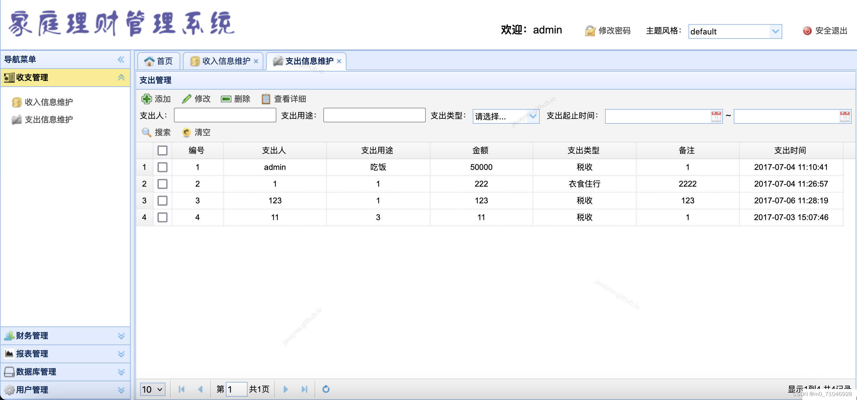The image size is (857, 400).
Task: Click the 用户管理 gear icon
Action: coord(9,390)
